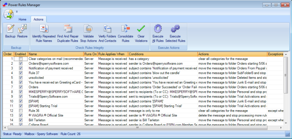Click the Actions column header in grid
292x139 pixels.
232,54
